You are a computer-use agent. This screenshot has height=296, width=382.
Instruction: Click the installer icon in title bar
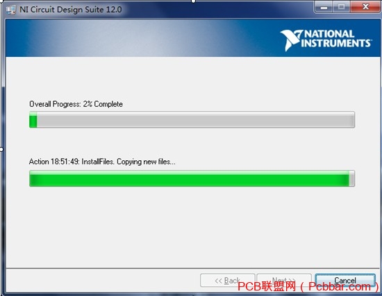click(x=11, y=10)
